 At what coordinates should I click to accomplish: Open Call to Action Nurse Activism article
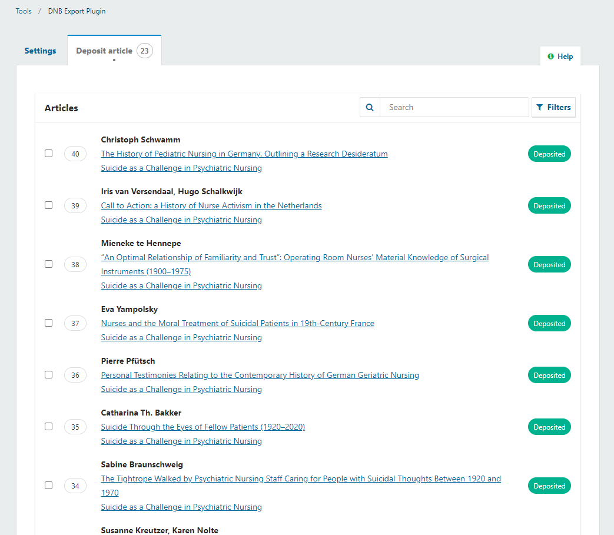[x=211, y=205]
